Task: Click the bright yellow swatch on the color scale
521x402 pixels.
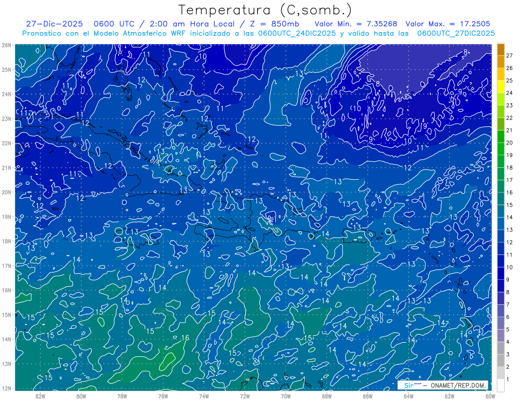Action: click(501, 87)
